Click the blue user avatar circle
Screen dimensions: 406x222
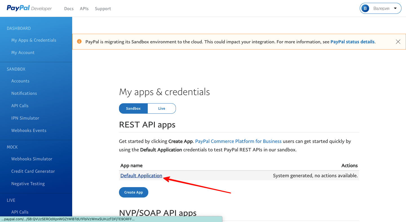point(365,8)
